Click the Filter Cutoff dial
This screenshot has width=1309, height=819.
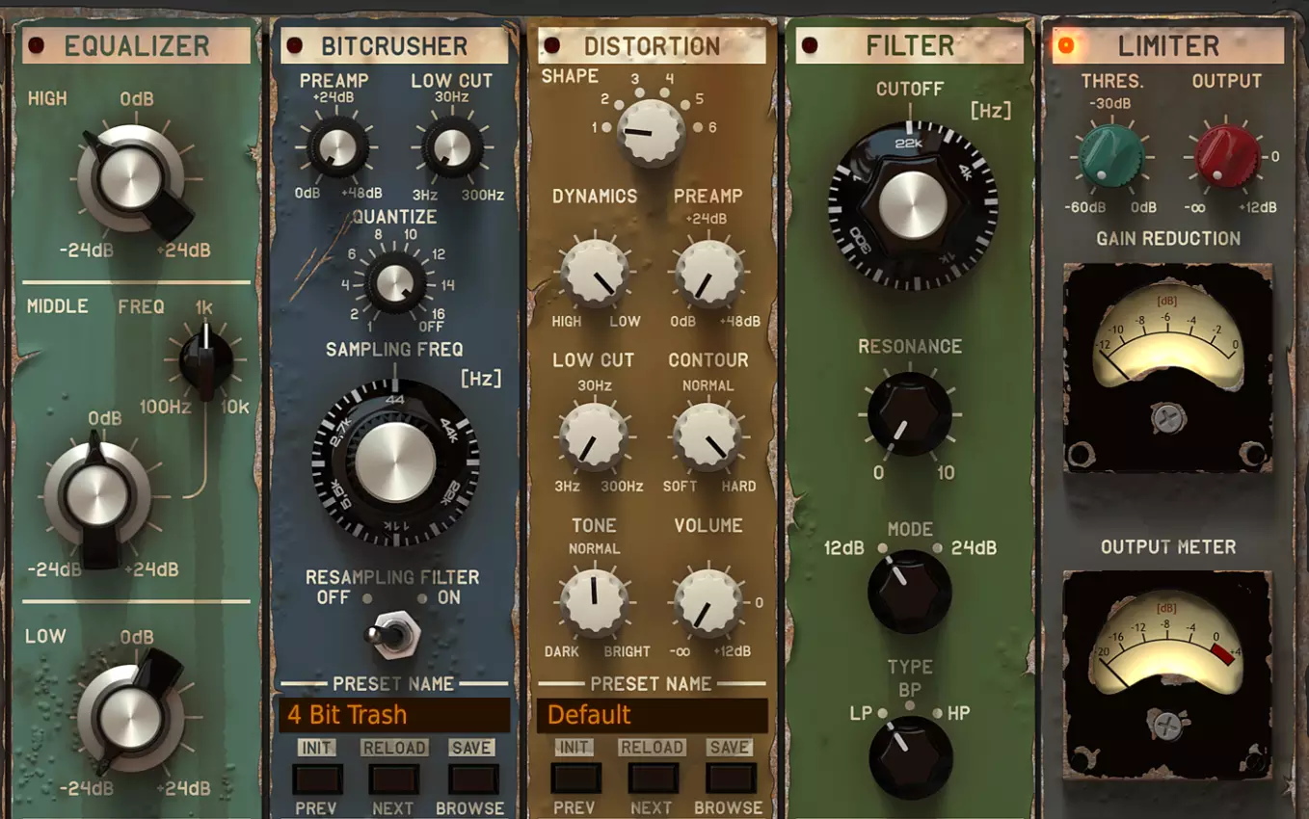pos(912,205)
